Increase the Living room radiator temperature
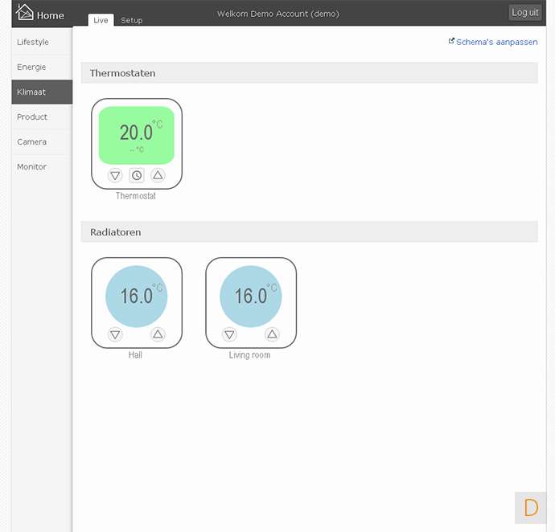555x532 pixels. tap(272, 334)
